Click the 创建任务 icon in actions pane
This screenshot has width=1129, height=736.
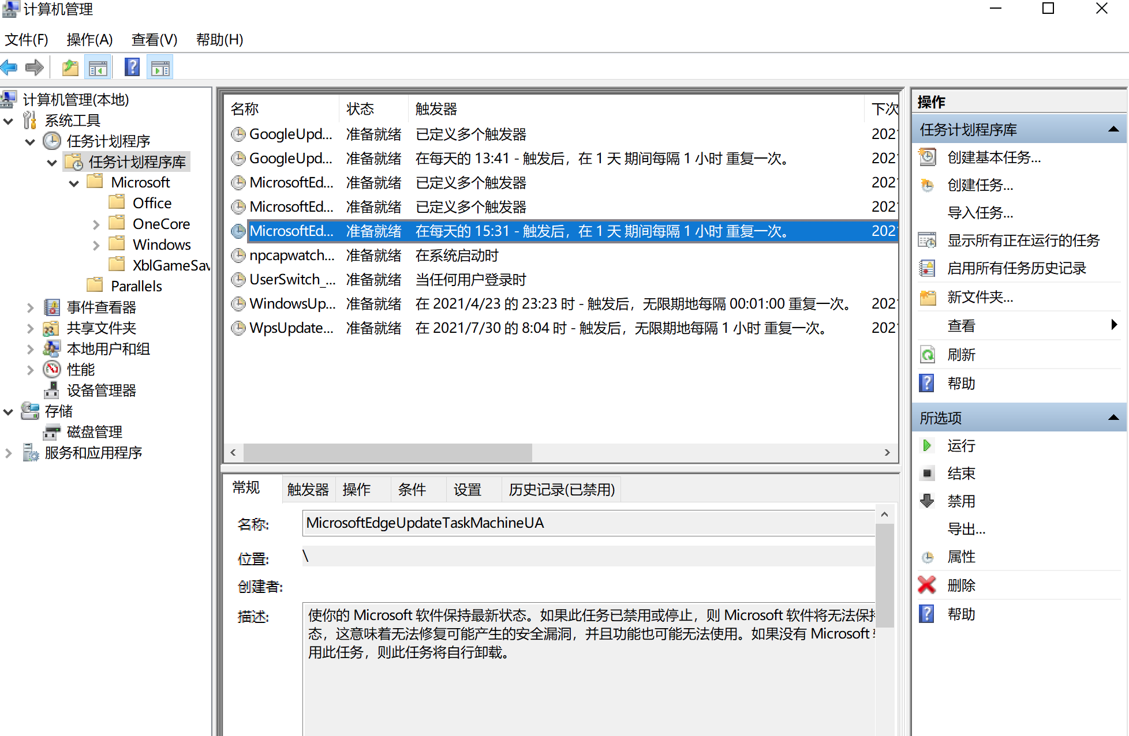pyautogui.click(x=928, y=185)
